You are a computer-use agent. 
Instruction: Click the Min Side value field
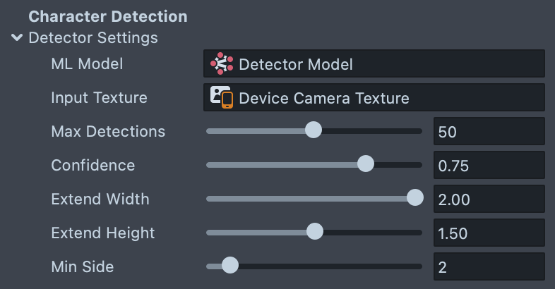[x=489, y=266]
